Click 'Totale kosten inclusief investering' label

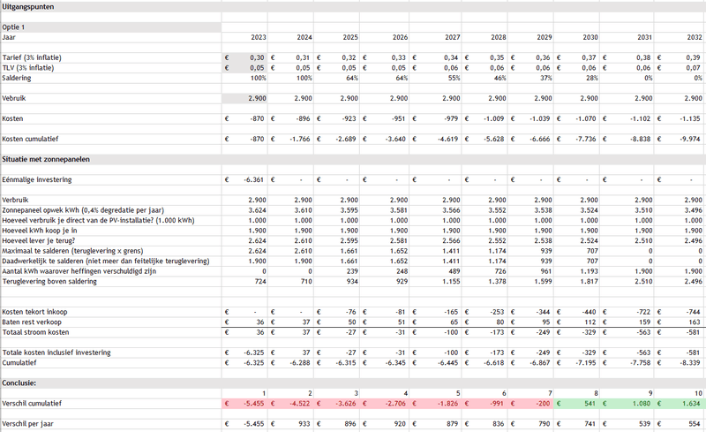coord(56,352)
